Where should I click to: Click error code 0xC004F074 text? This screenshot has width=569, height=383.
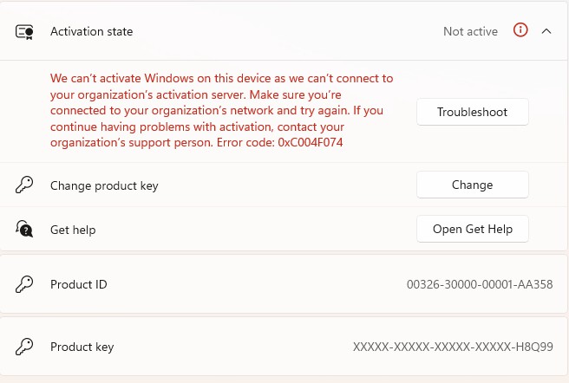point(311,142)
